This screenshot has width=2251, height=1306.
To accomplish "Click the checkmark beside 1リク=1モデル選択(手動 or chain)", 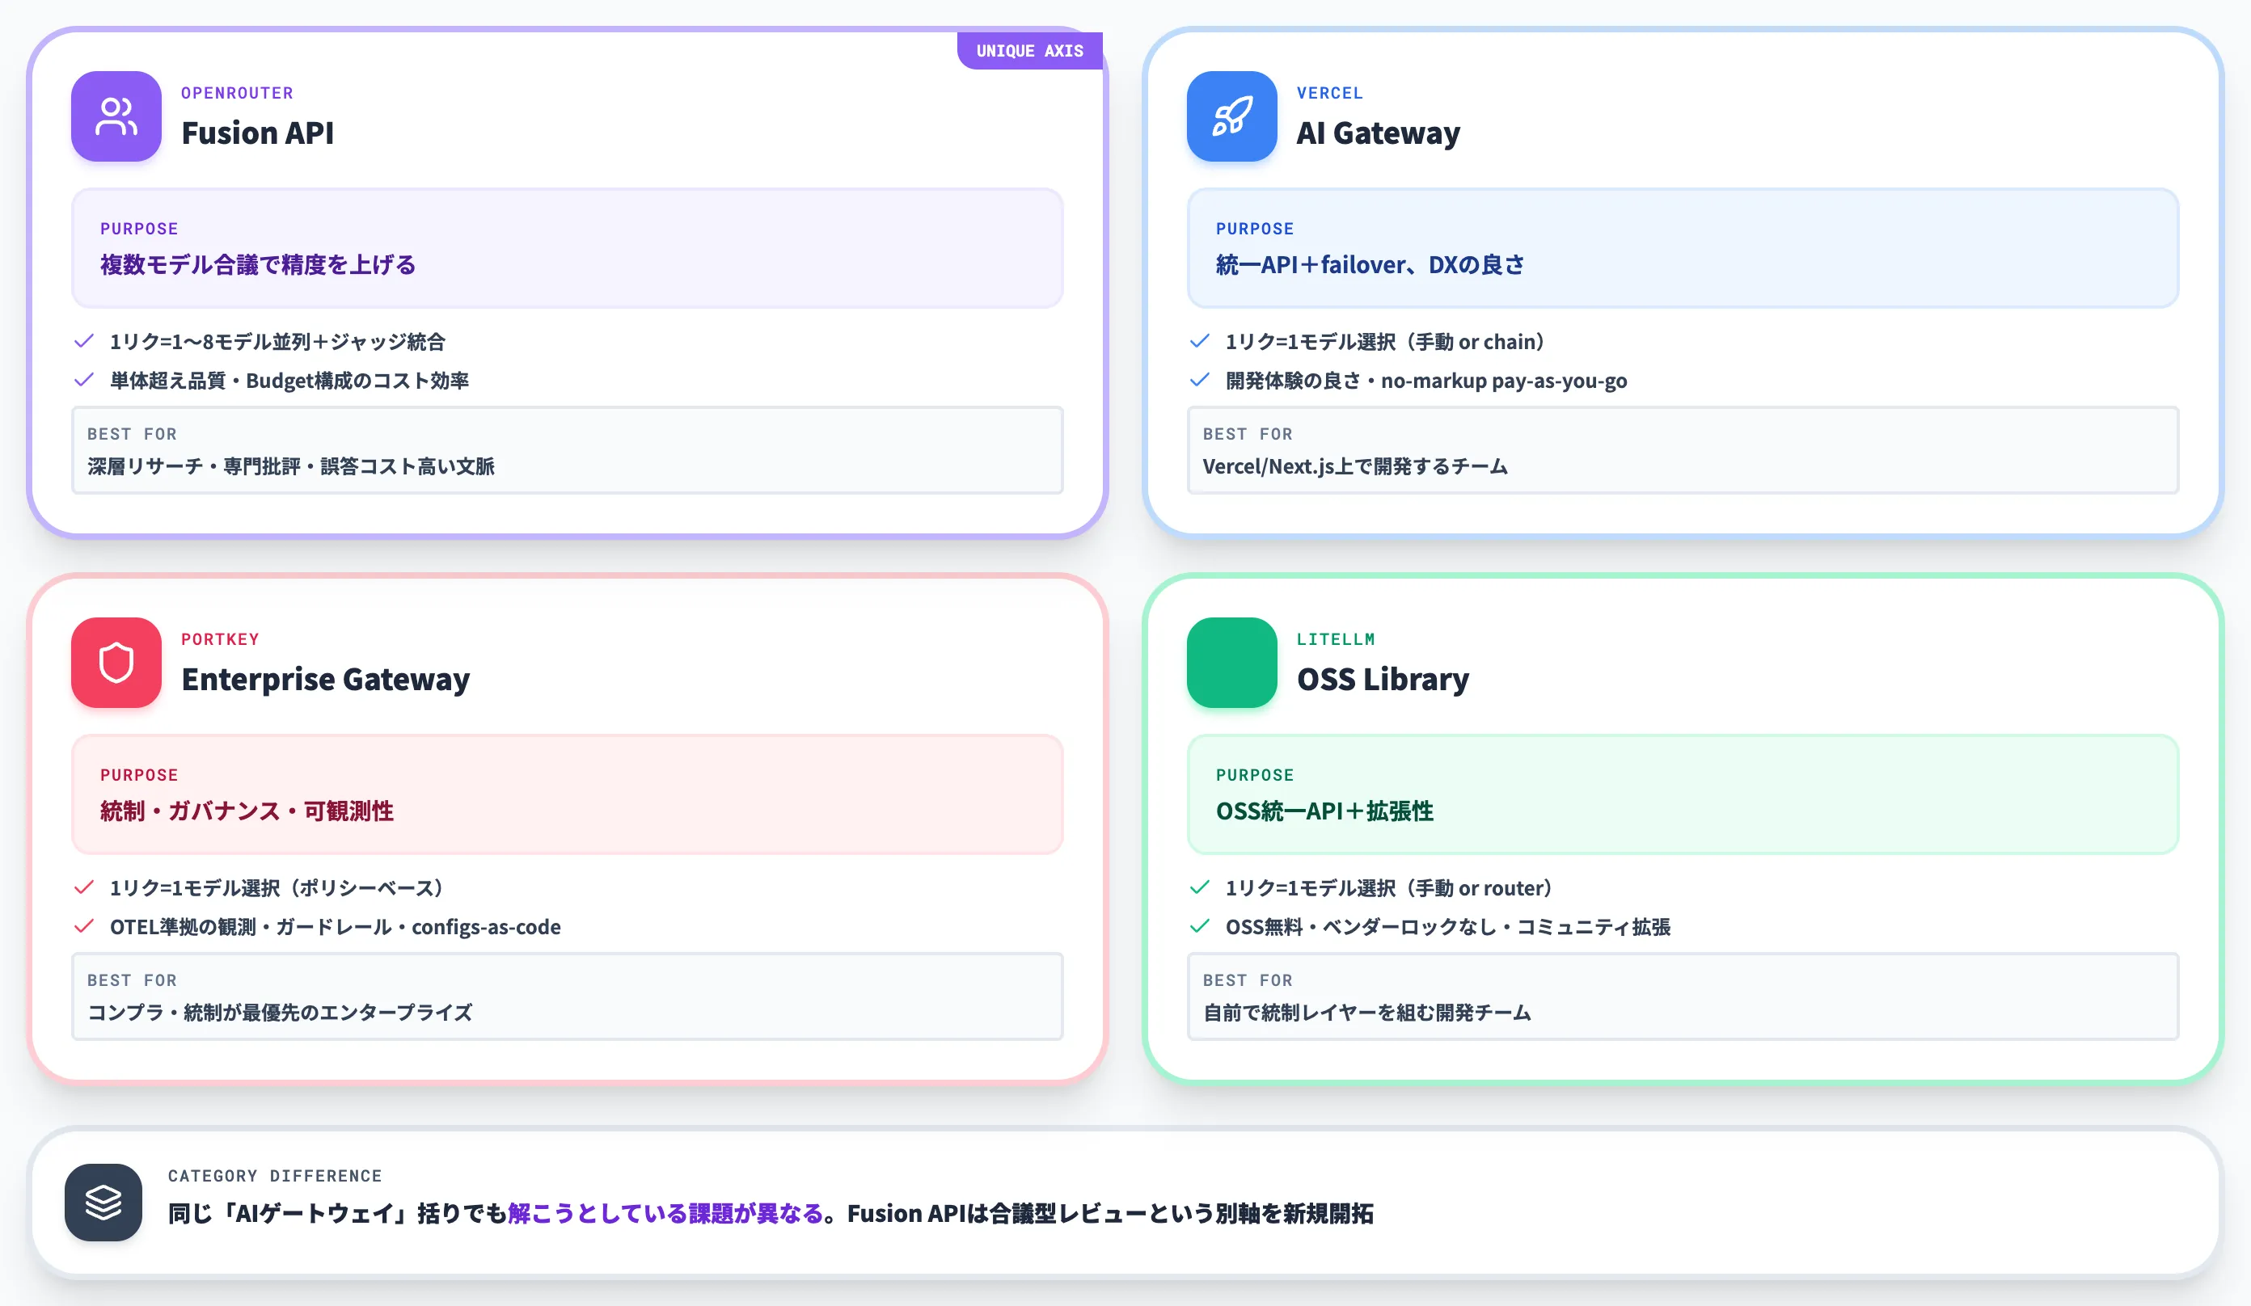I will tap(1200, 341).
